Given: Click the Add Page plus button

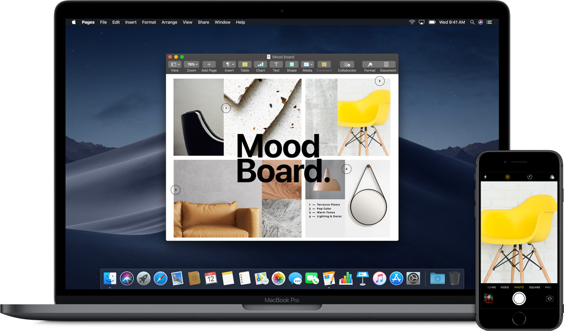Looking at the screenshot, I should coord(209,65).
